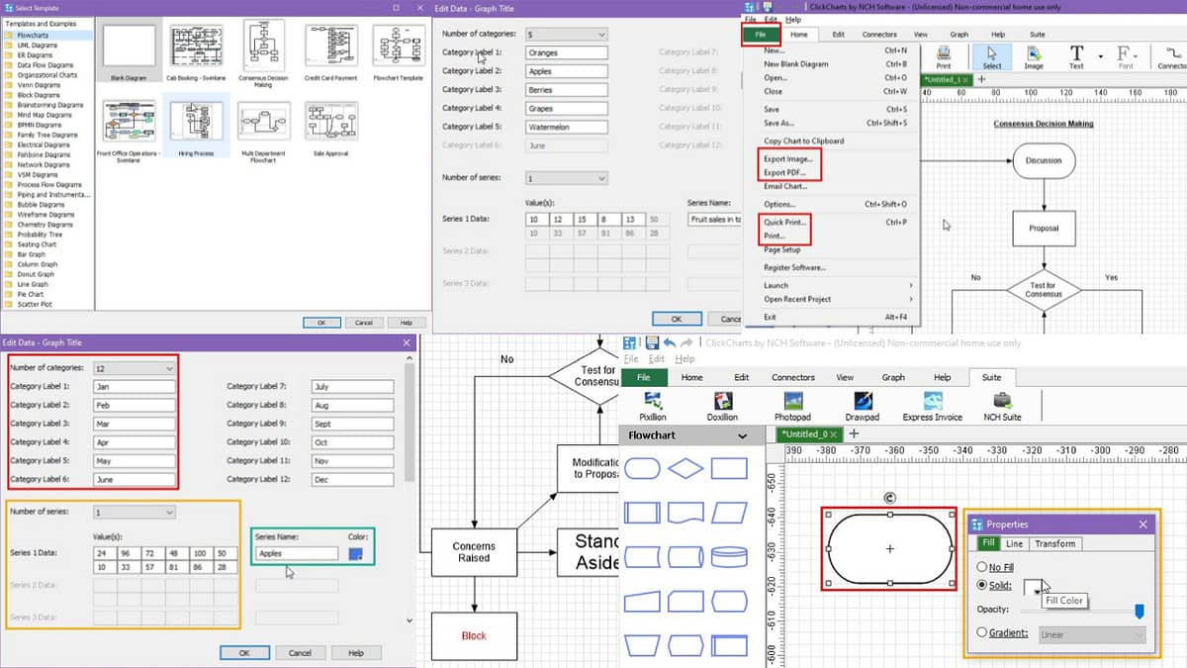Viewport: 1187px width, 668px height.
Task: Open Drawpad from the Suite toolbar
Action: click(862, 406)
